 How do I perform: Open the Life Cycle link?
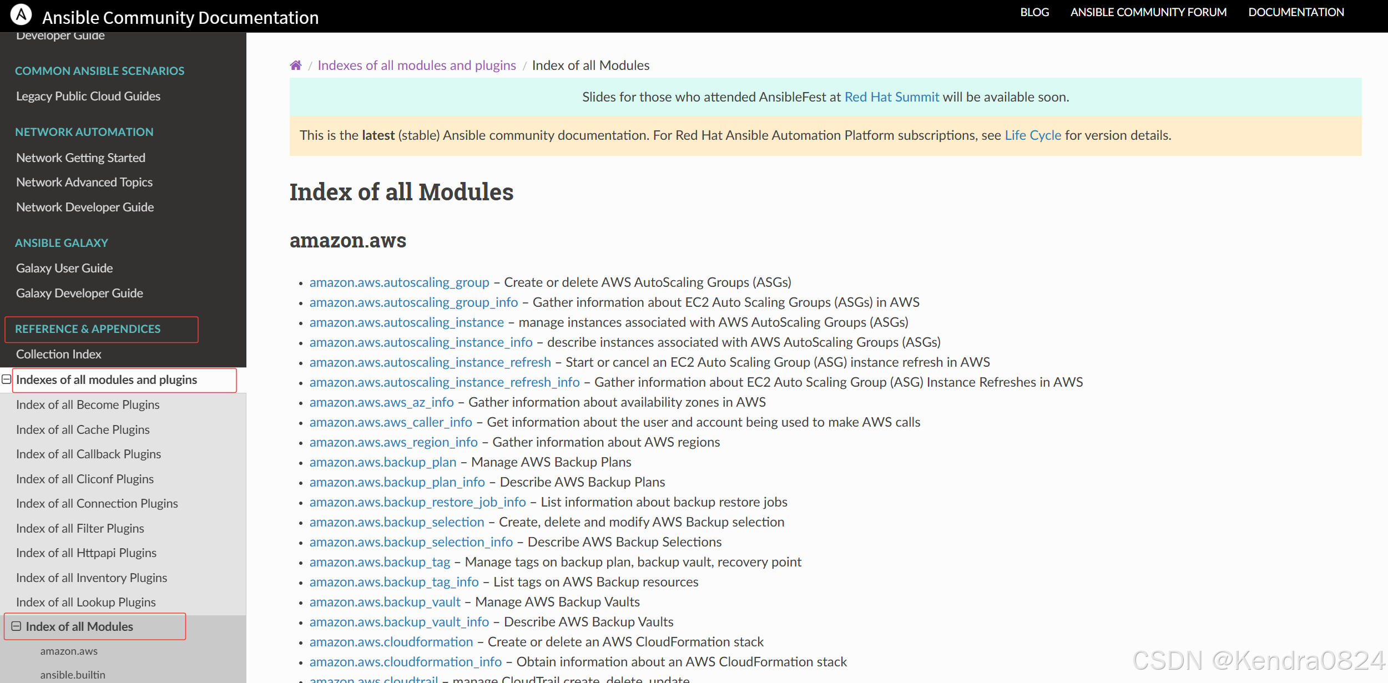1032,135
